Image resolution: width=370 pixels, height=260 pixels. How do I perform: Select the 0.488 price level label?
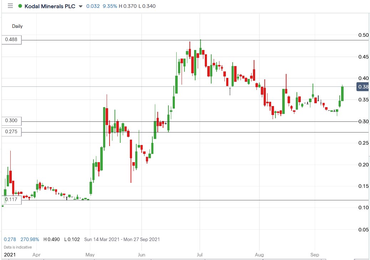pos(11,39)
